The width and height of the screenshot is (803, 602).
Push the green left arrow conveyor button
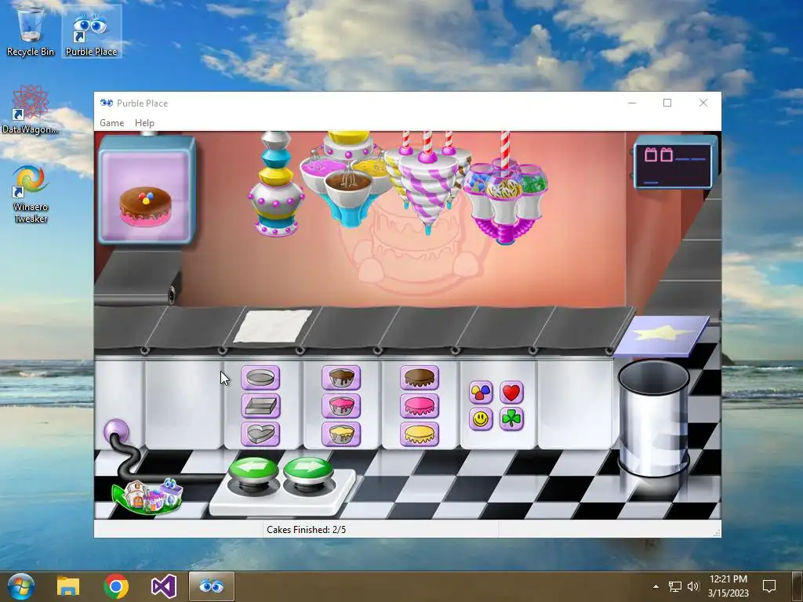[x=253, y=471]
